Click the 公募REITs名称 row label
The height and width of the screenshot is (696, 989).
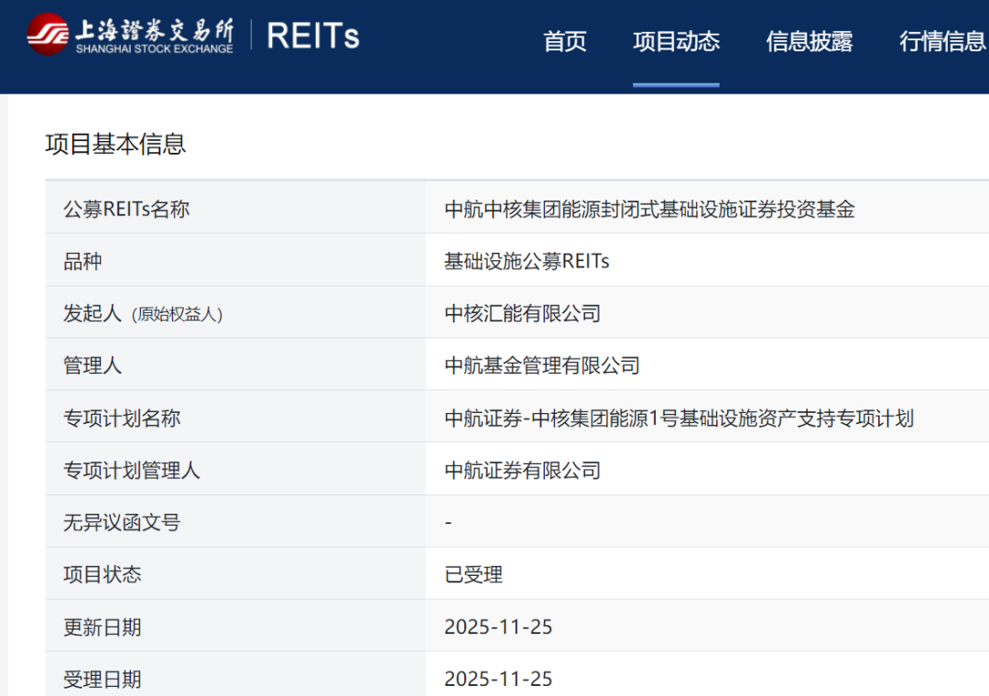tap(126, 209)
